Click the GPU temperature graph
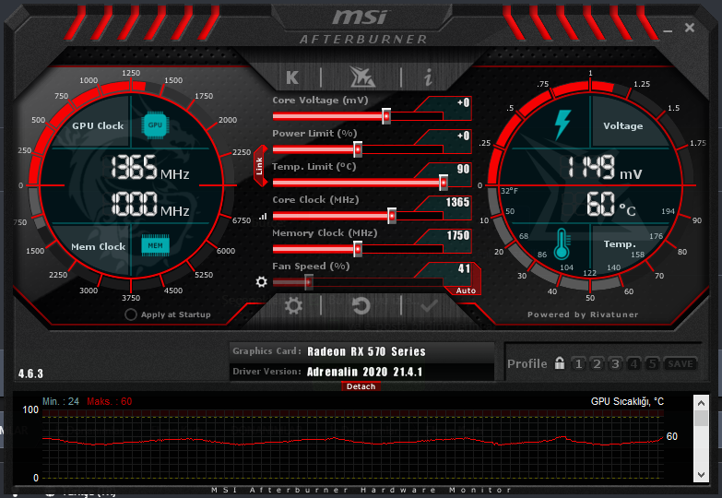The height and width of the screenshot is (498, 722). pyautogui.click(x=353, y=445)
